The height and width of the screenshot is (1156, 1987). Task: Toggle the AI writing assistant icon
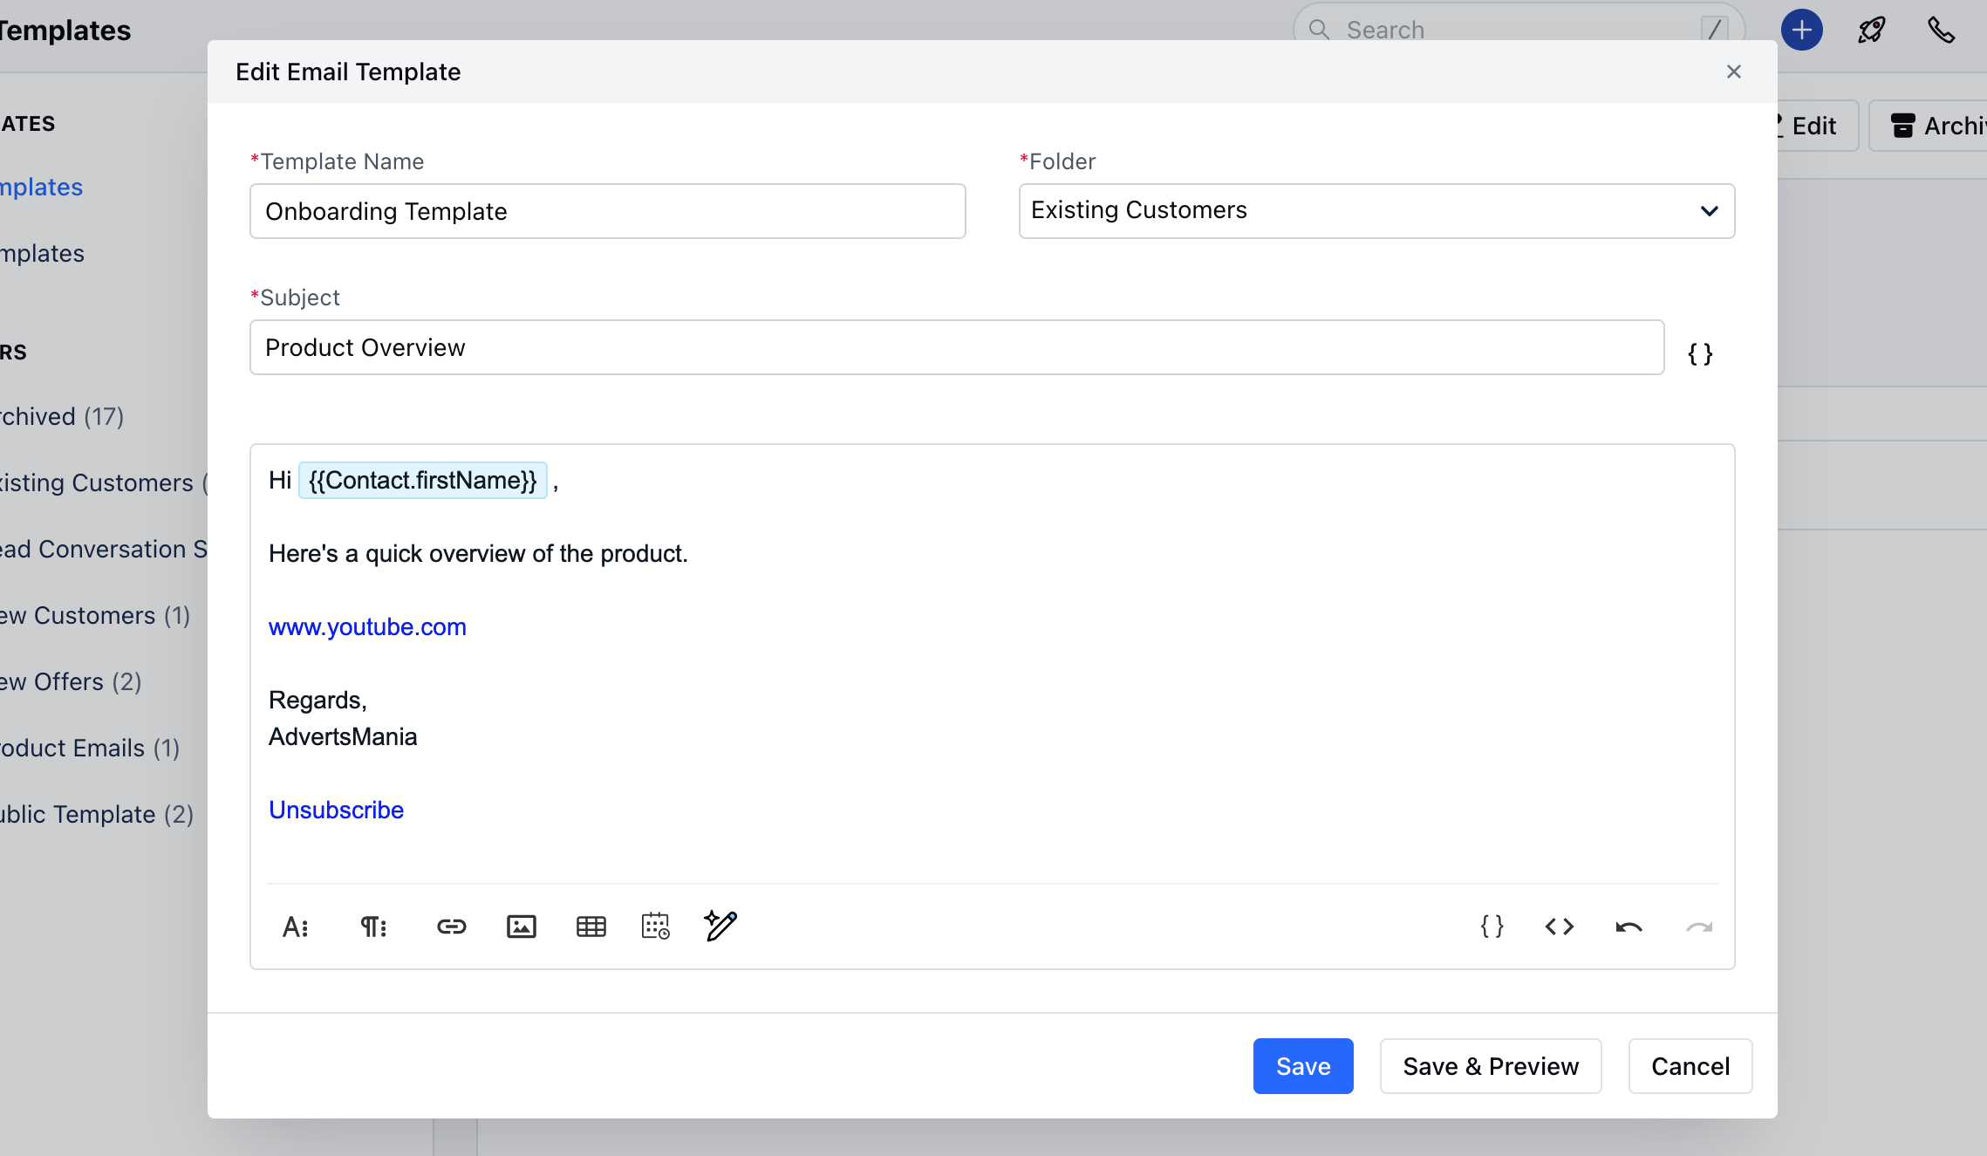(720, 925)
